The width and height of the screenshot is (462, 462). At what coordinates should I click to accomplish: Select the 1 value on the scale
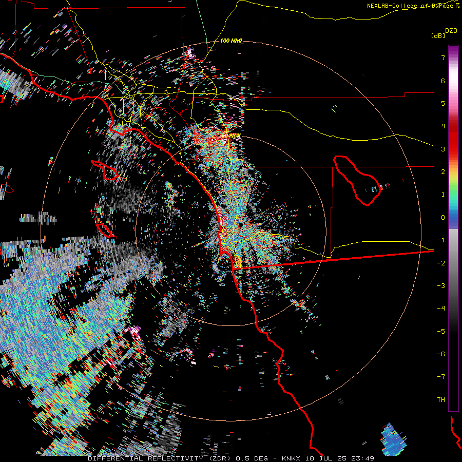click(x=443, y=195)
